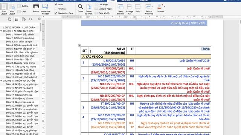Go to Điều 13. Kế toán, thống kê

(21, 77)
